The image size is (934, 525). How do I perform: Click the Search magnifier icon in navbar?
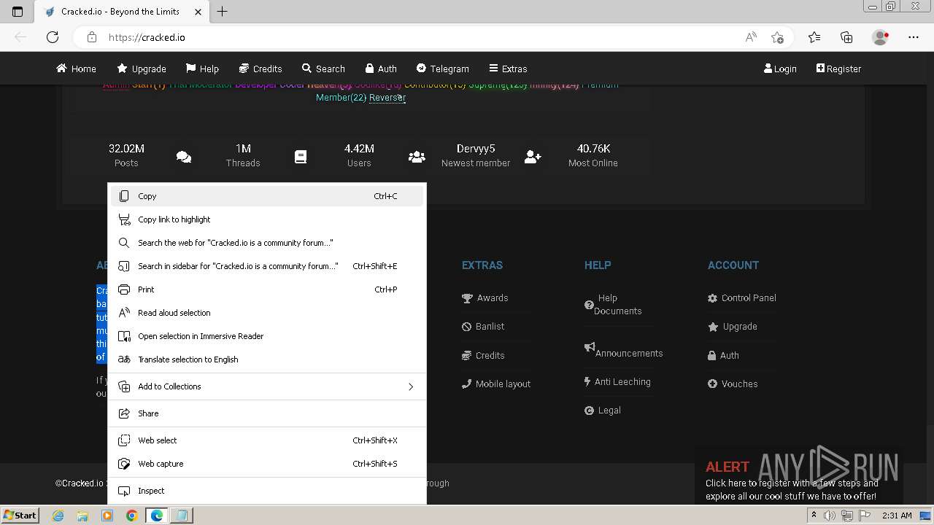tap(306, 68)
